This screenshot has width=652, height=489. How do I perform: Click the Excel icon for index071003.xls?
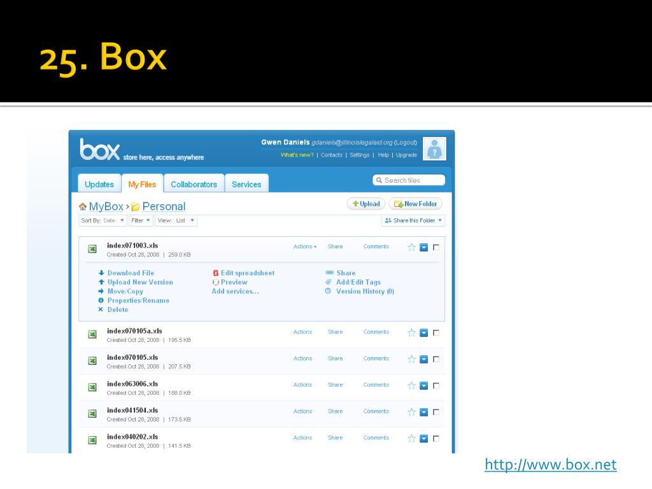[92, 249]
